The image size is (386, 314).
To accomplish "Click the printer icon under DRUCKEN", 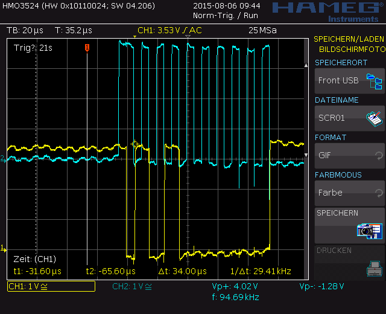I will point(375,268).
